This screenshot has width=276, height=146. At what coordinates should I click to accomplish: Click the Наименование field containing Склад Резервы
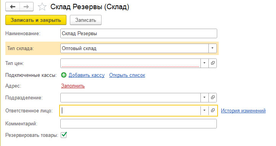pyautogui.click(x=139, y=34)
